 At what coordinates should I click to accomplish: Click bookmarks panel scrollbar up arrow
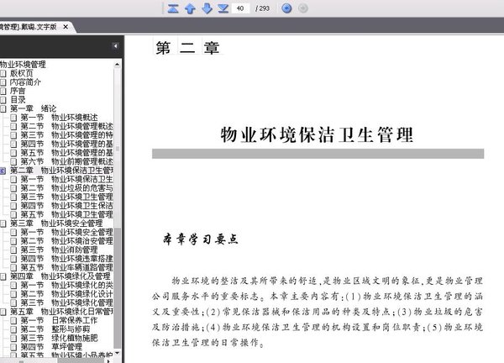(118, 65)
